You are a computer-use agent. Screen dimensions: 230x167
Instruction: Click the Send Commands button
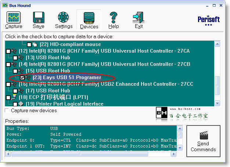point(203,141)
